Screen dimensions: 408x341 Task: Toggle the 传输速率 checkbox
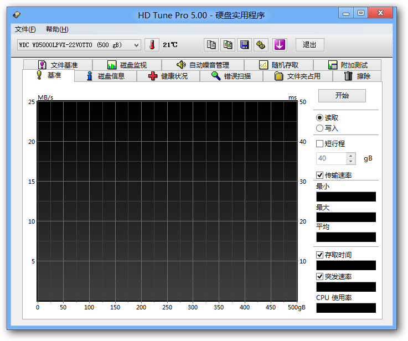point(320,175)
